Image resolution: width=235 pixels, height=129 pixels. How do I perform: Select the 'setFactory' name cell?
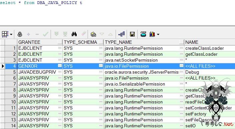click(x=210, y=114)
